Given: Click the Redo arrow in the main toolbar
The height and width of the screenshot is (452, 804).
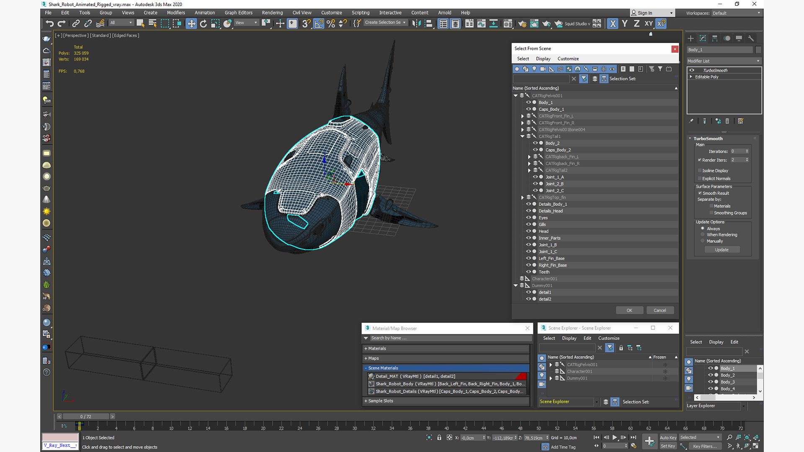Looking at the screenshot, I should [62, 23].
